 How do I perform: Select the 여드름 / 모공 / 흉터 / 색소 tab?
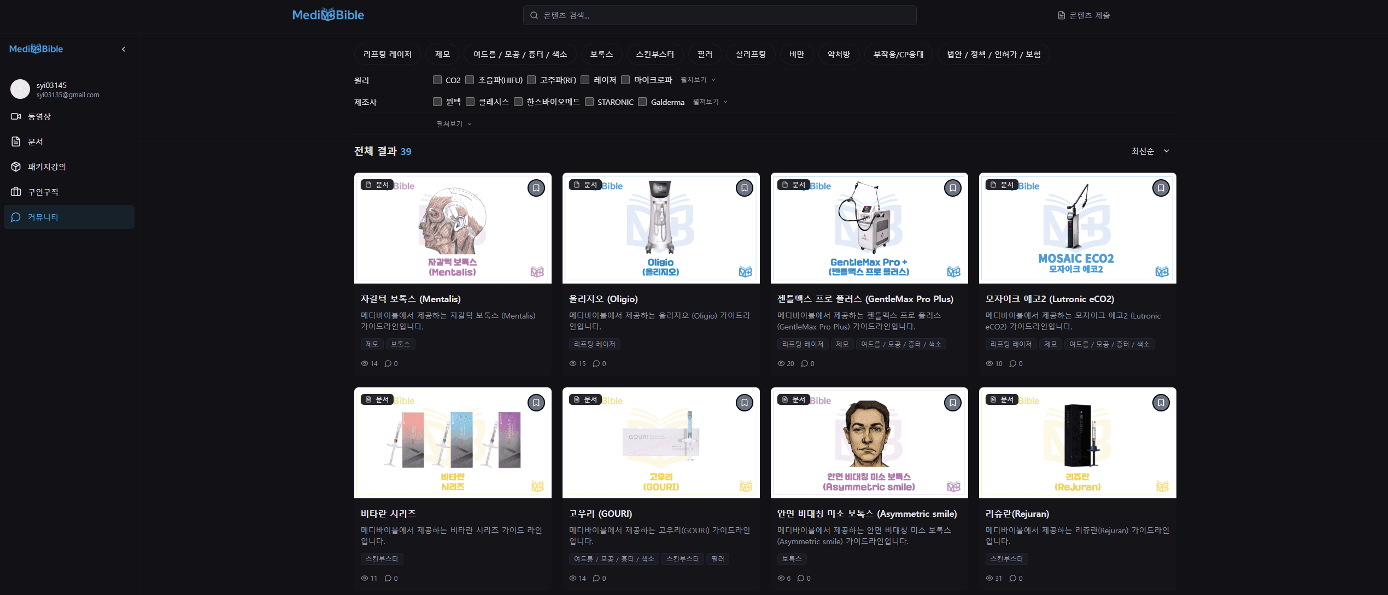pos(520,54)
